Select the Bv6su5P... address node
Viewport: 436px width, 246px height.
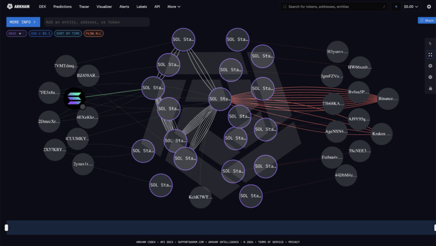tap(359, 92)
